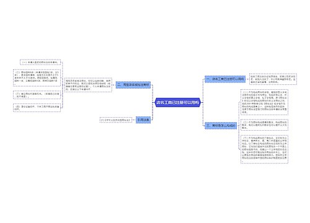
Task: Select leaf note (四) about 身份证复印件
Action: (x=37, y=108)
